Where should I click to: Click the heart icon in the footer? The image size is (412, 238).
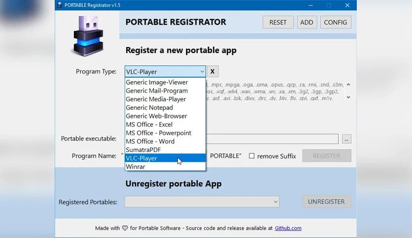click(x=125, y=228)
